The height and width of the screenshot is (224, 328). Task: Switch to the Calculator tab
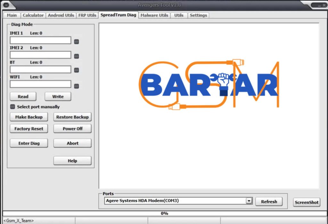tap(33, 15)
